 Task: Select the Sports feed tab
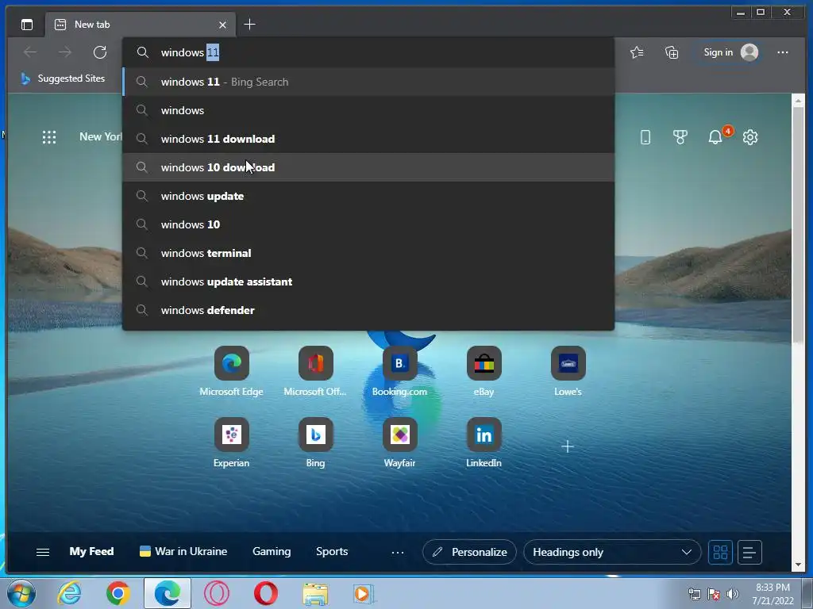[332, 552]
